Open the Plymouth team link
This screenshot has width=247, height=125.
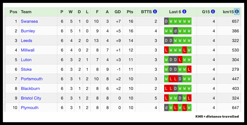[30, 107]
